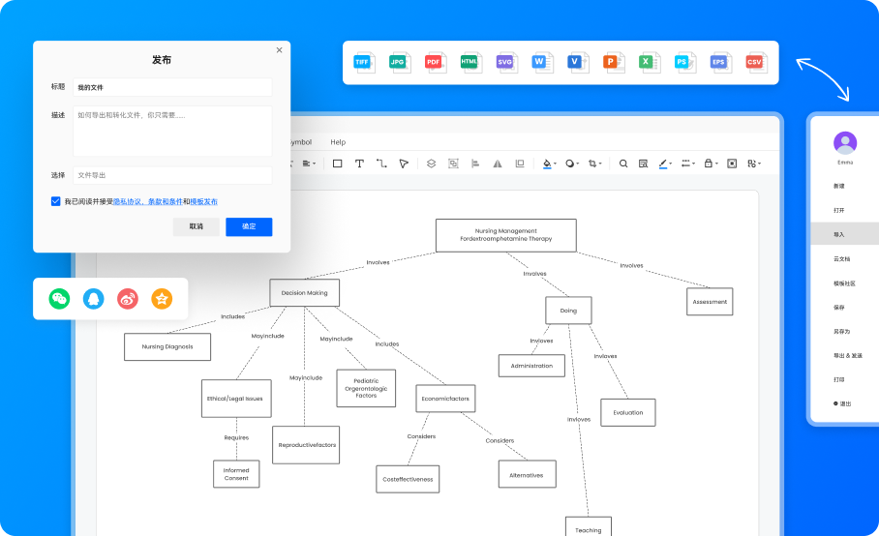This screenshot has height=536, width=879.
Task: Click the rectangle shape tool icon
Action: (x=337, y=164)
